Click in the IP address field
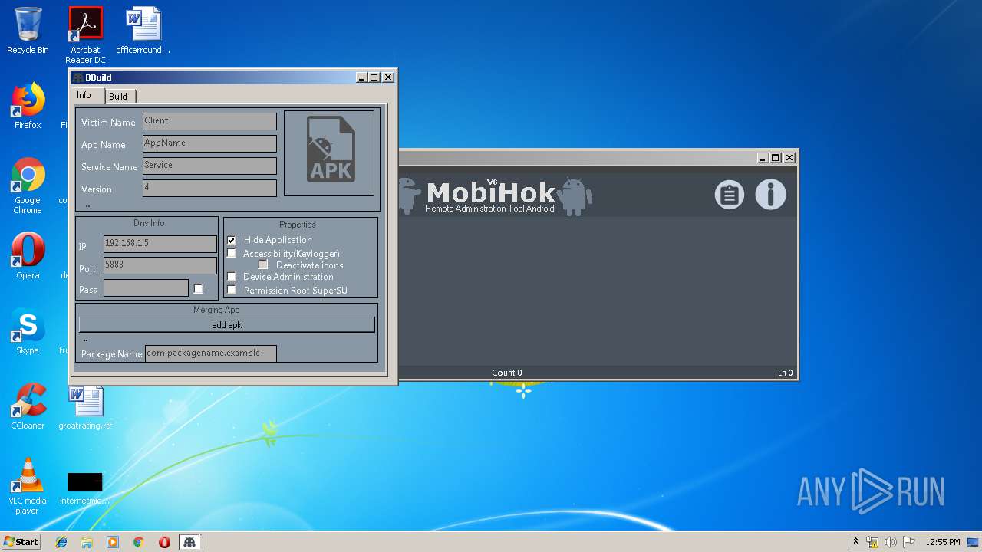 pos(160,244)
